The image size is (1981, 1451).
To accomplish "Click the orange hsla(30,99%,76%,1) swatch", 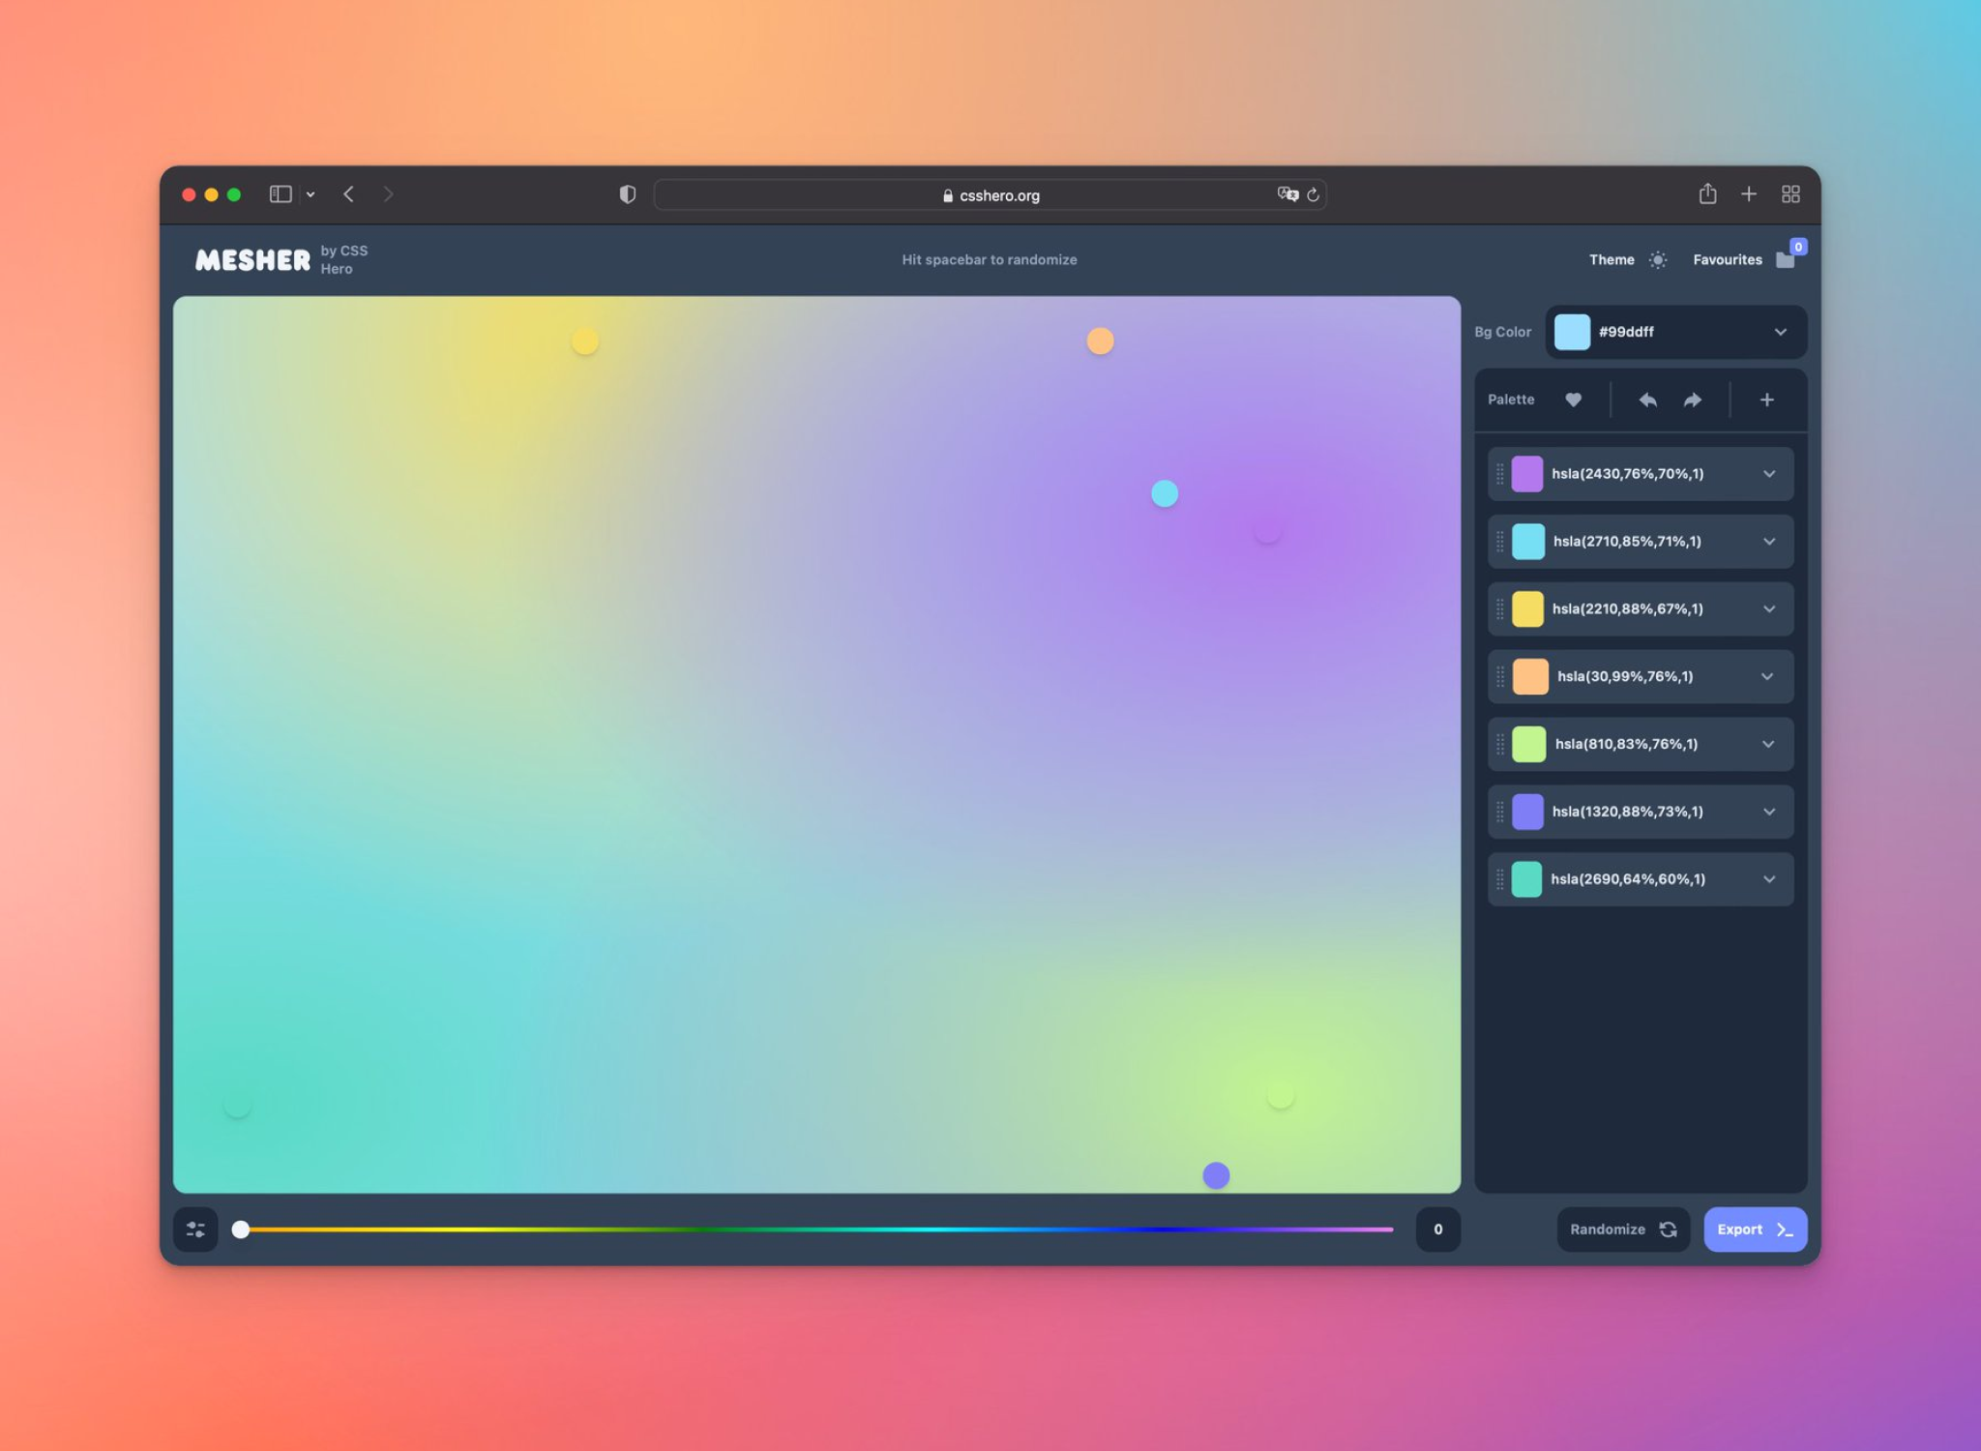I will [x=1530, y=677].
